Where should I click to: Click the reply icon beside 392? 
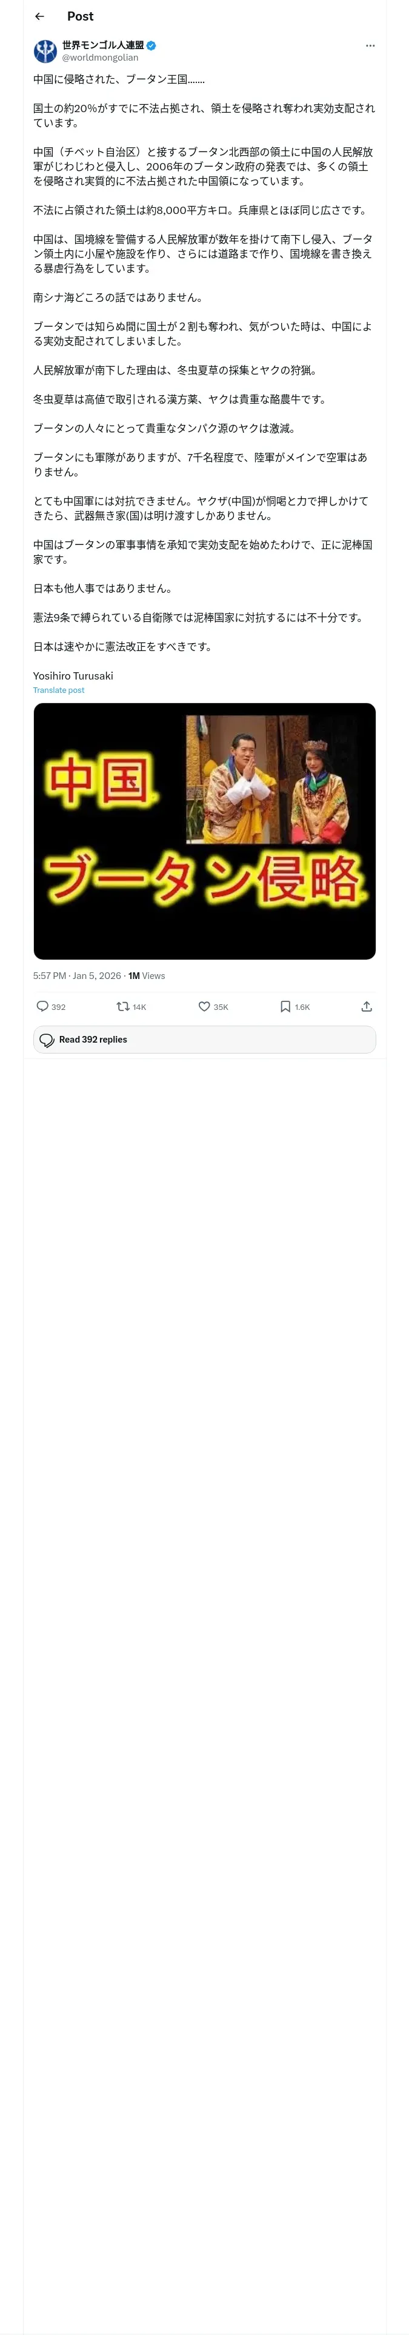coord(42,1006)
